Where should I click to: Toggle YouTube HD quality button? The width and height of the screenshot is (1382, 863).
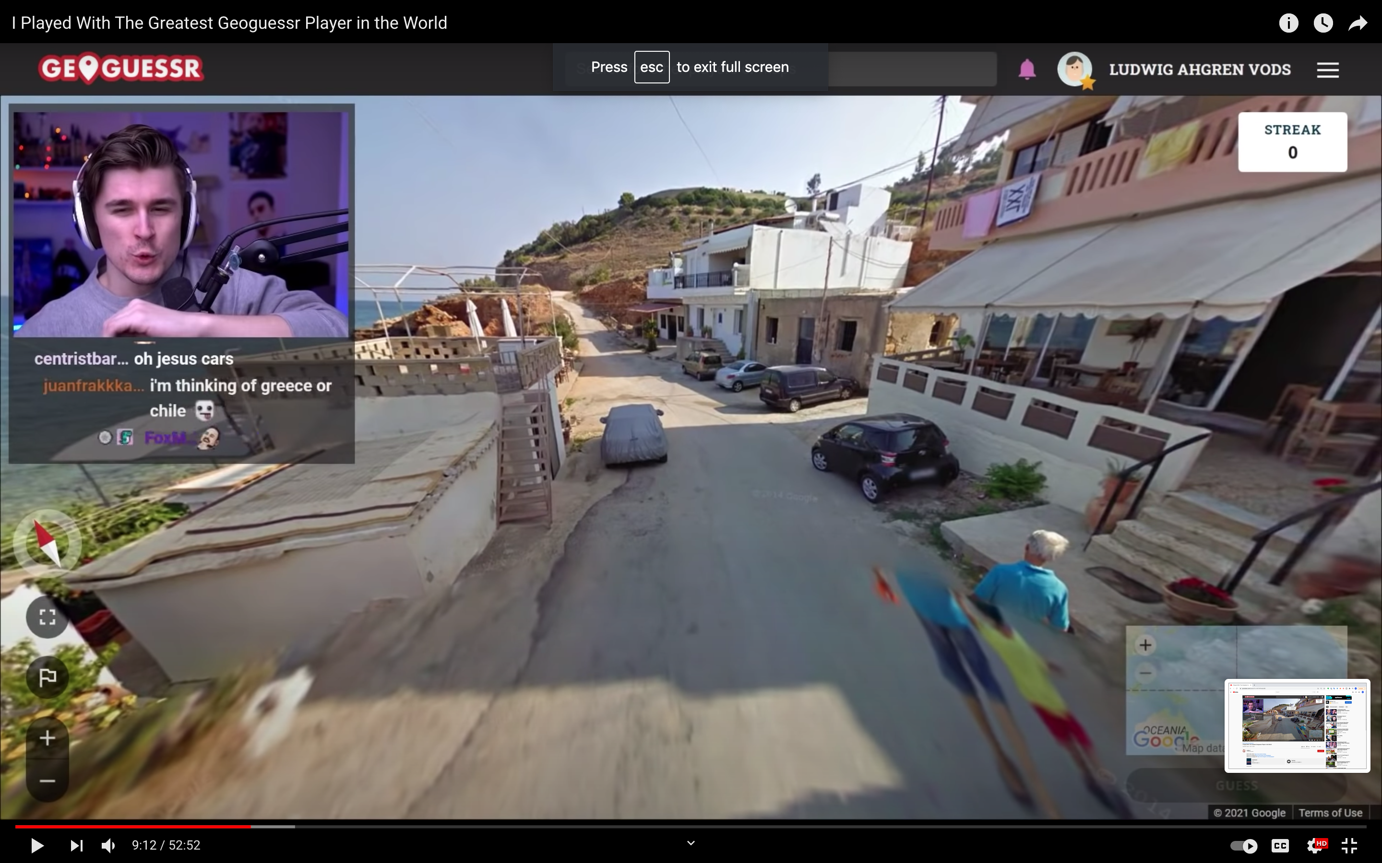click(x=1320, y=845)
